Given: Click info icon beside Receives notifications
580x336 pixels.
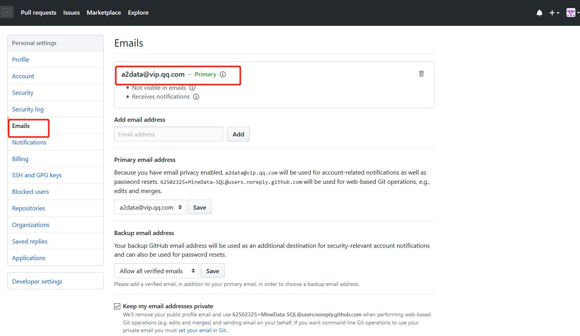Looking at the screenshot, I should coord(196,97).
